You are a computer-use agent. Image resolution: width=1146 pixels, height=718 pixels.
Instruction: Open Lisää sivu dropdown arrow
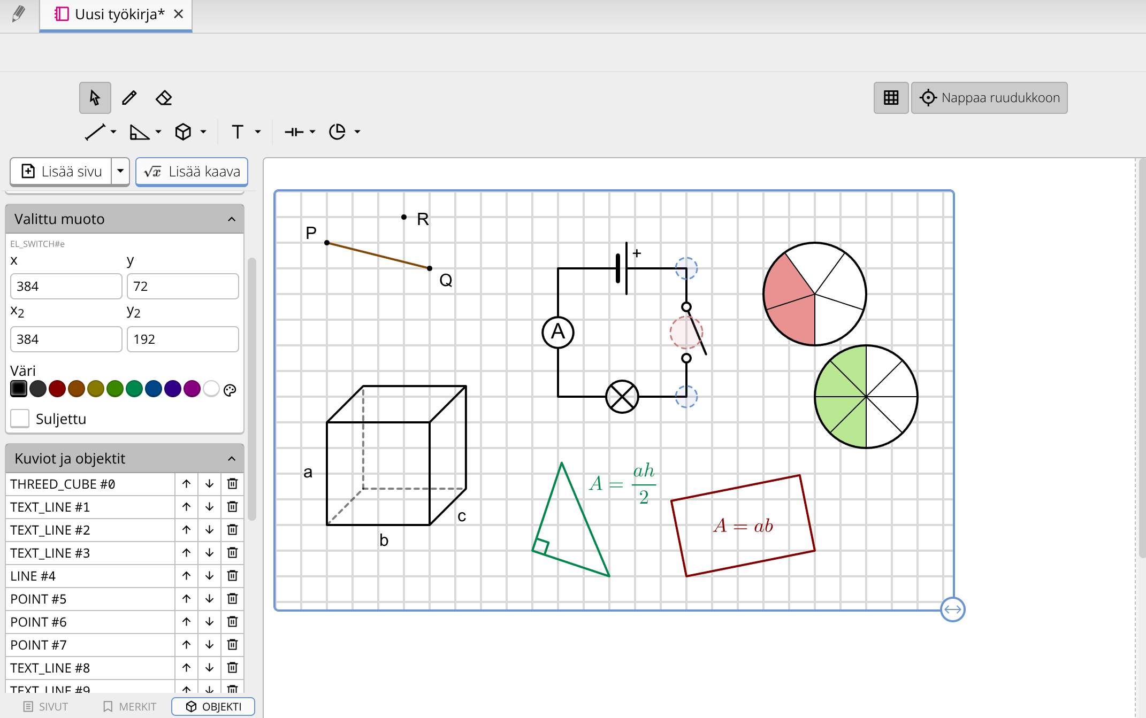coord(120,171)
